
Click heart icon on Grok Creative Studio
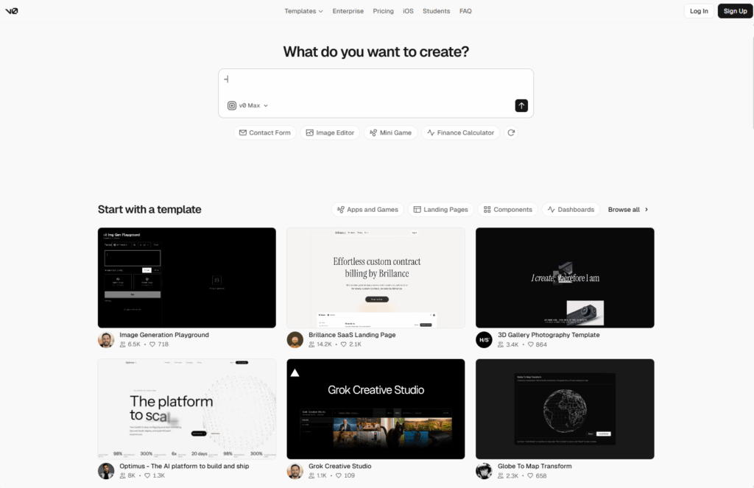coord(339,475)
